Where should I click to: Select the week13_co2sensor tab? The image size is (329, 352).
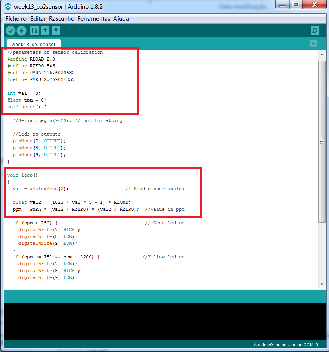pos(34,44)
